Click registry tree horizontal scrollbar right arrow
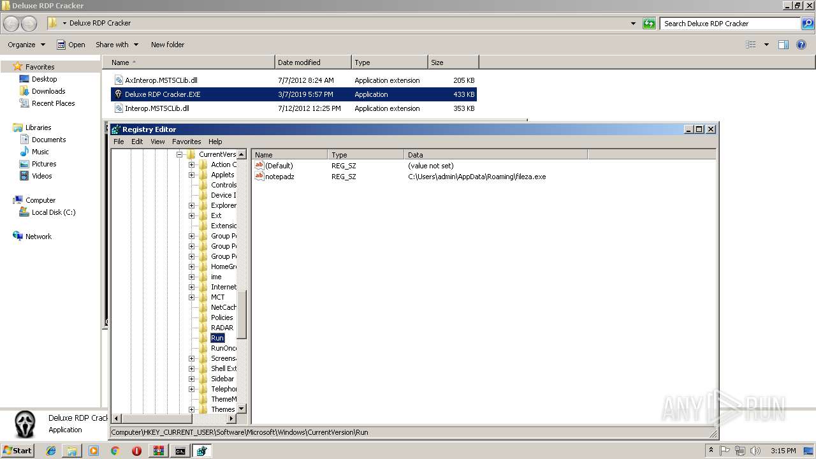The width and height of the screenshot is (816, 459). 231,419
